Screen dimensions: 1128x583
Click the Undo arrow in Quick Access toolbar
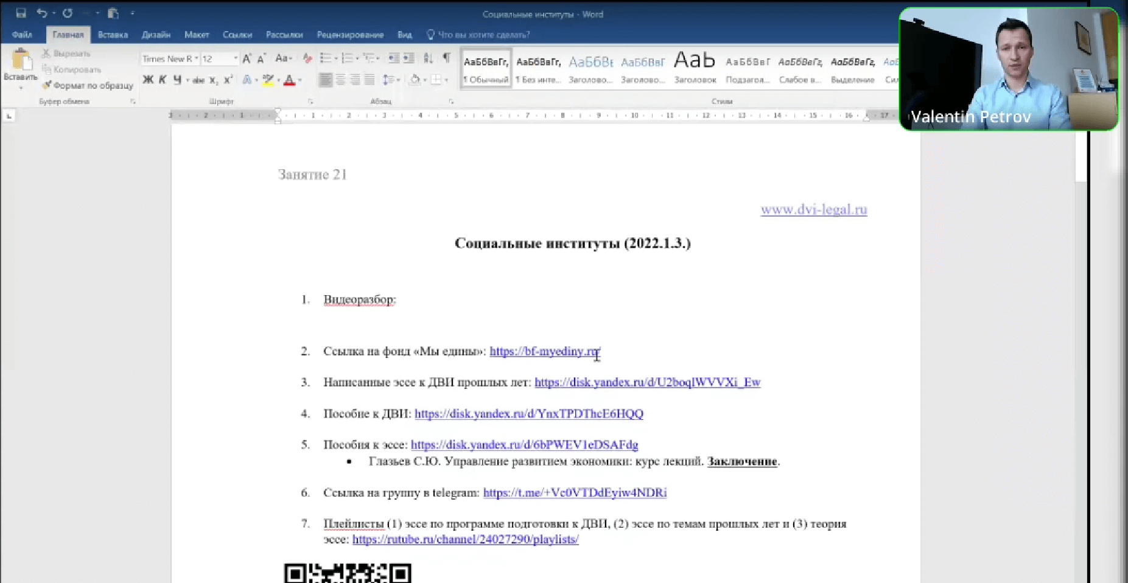click(41, 12)
